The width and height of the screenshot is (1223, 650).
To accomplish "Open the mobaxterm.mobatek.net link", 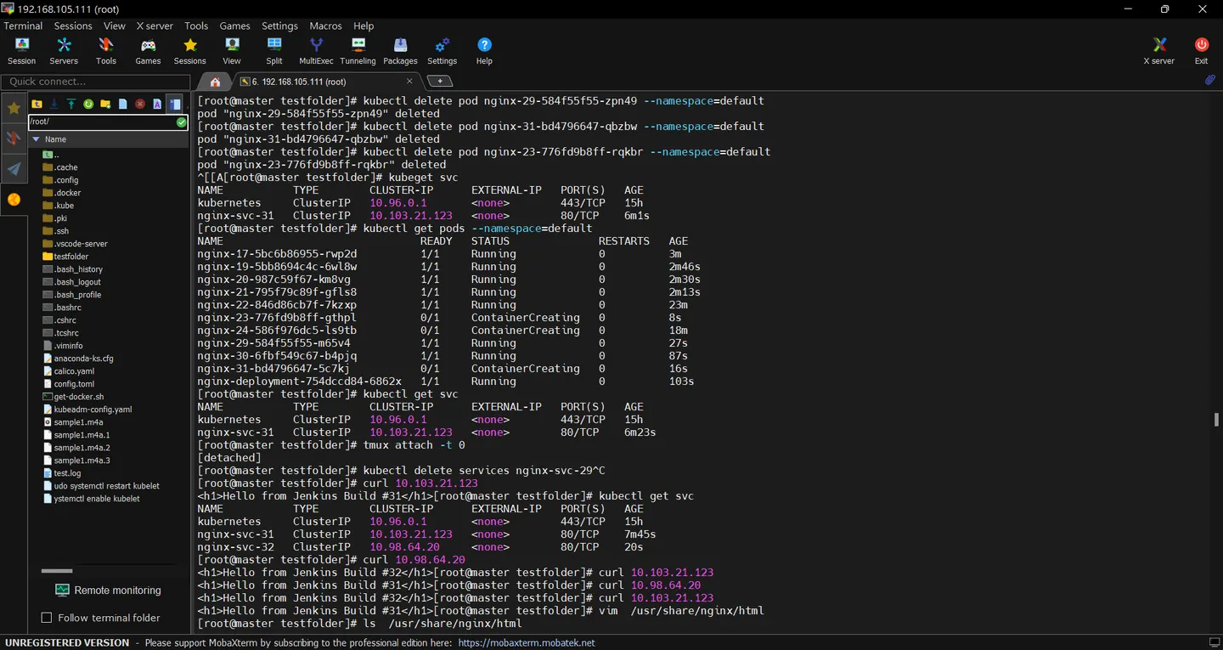I will [x=527, y=643].
